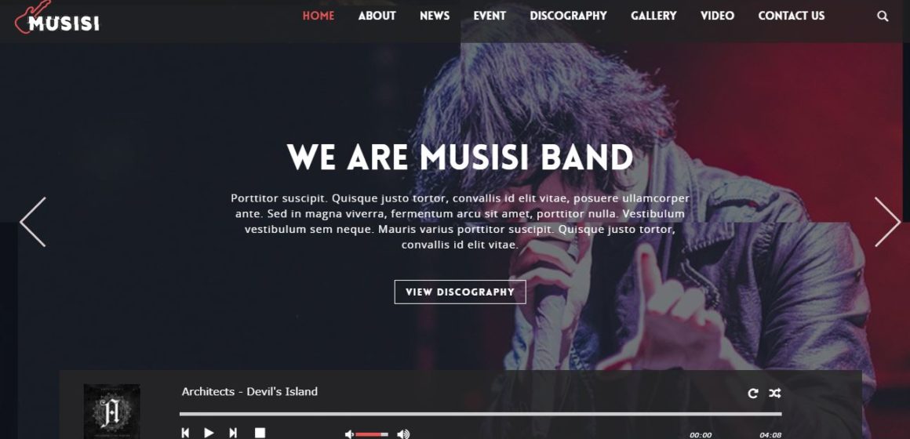Click the Musisi guitar logo
The width and height of the screenshot is (910, 439).
point(56,18)
